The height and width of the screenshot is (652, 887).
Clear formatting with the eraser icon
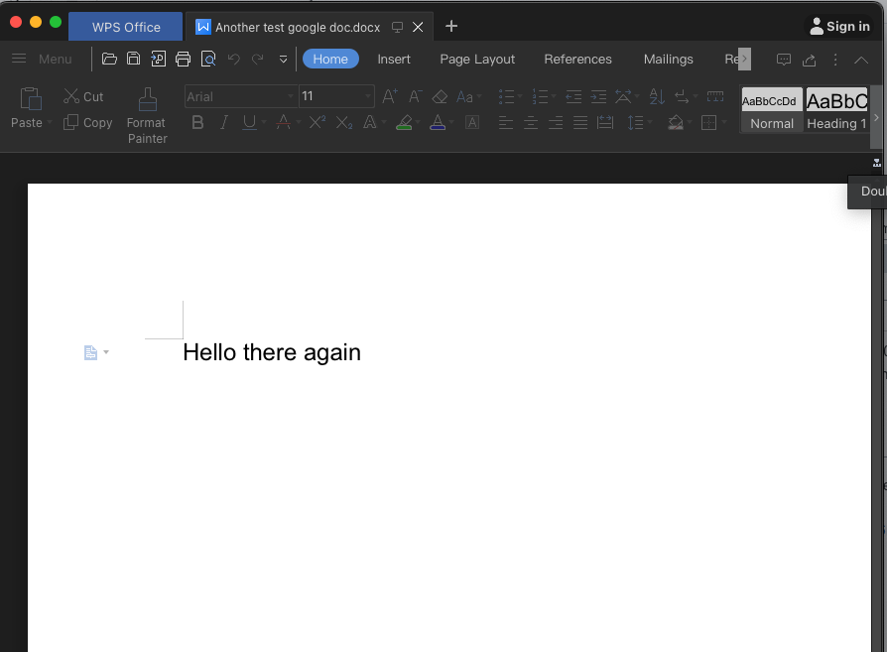click(x=440, y=97)
